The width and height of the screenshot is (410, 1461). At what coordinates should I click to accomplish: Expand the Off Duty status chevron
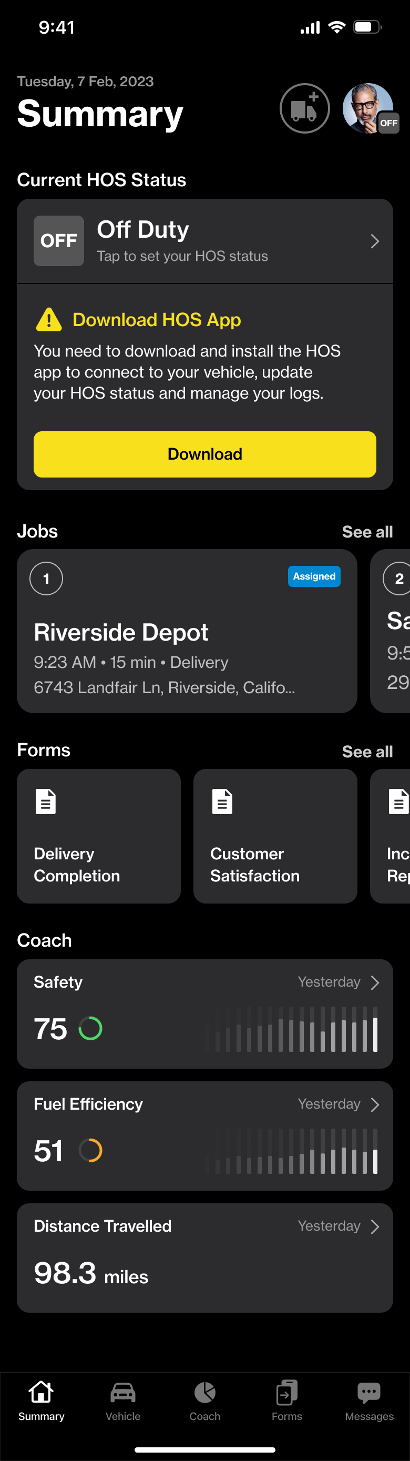coord(374,241)
